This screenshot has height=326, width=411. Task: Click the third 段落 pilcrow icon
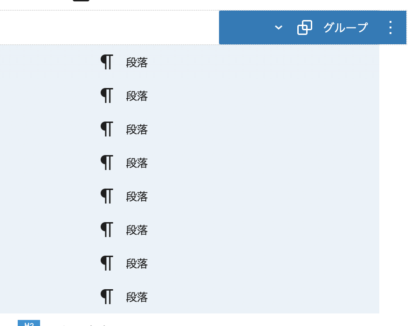107,129
